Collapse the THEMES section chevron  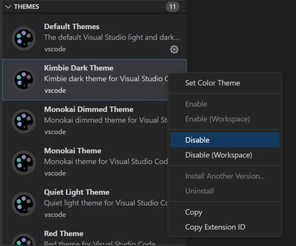click(8, 7)
